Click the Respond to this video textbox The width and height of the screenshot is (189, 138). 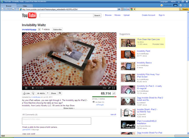coord(56,121)
